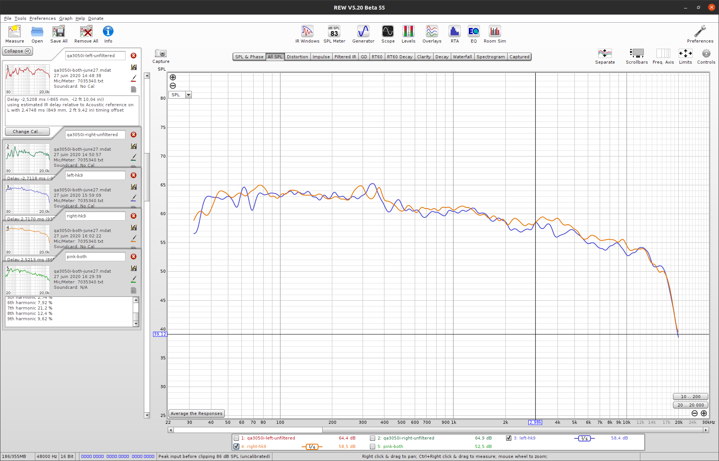Click right-hk9 trace smoothing swatch
The height and width of the screenshot is (461, 719).
[x=312, y=447]
